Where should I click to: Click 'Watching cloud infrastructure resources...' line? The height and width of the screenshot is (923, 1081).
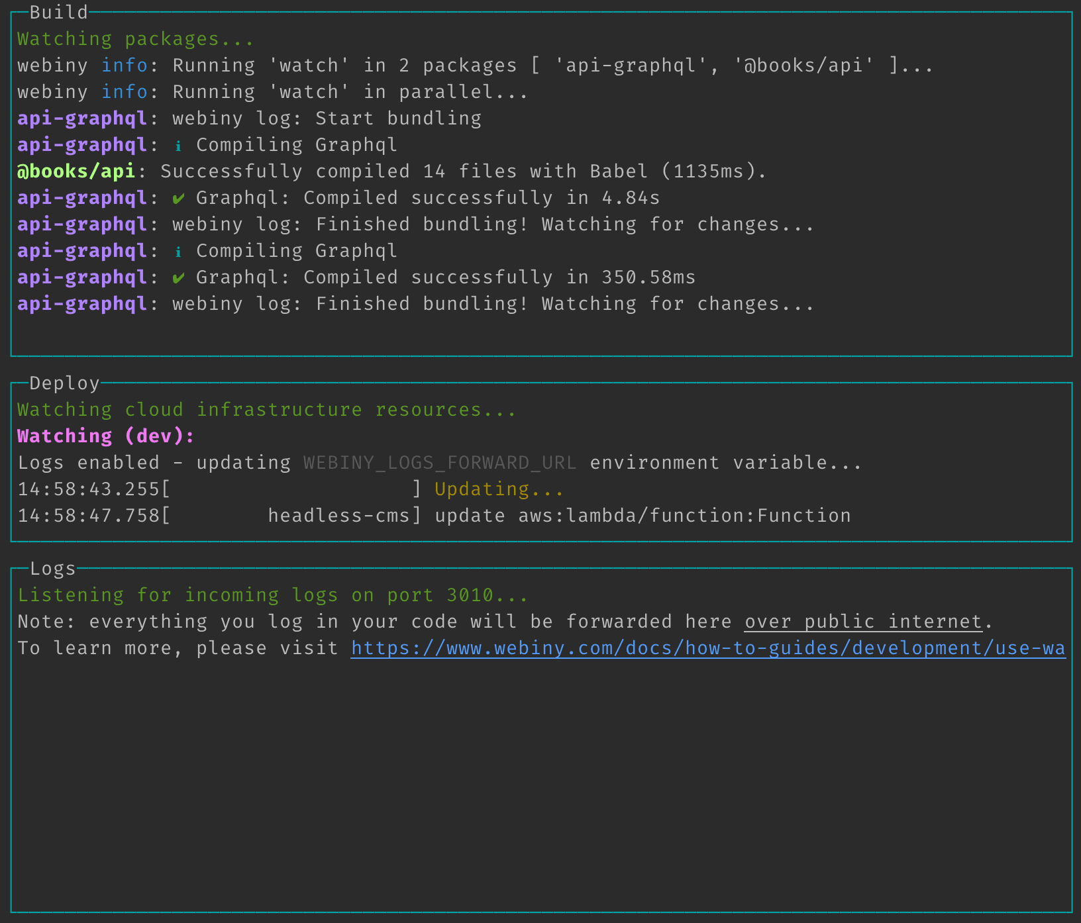[x=266, y=410]
